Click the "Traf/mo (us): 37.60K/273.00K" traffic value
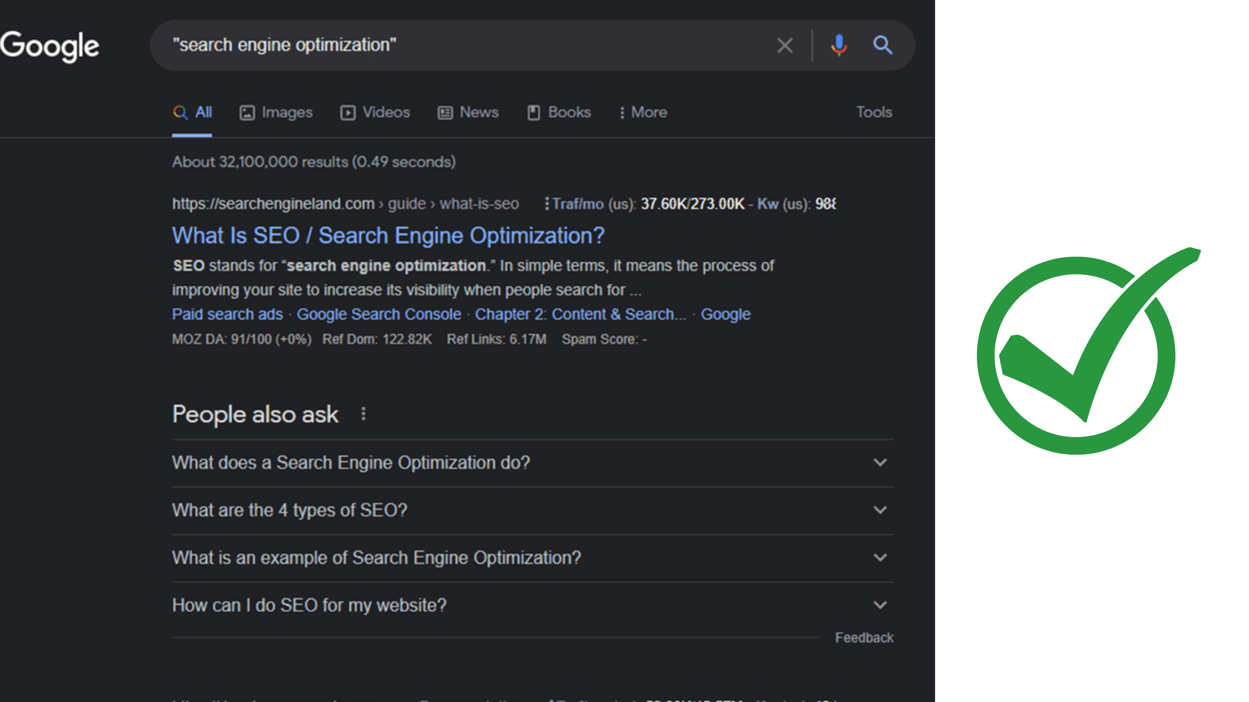Screen dimensions: 1249x702 [x=648, y=204]
